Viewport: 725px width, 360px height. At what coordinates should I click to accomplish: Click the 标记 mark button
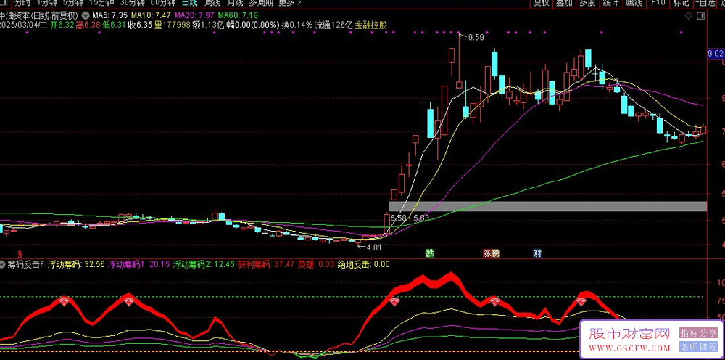[x=681, y=2]
